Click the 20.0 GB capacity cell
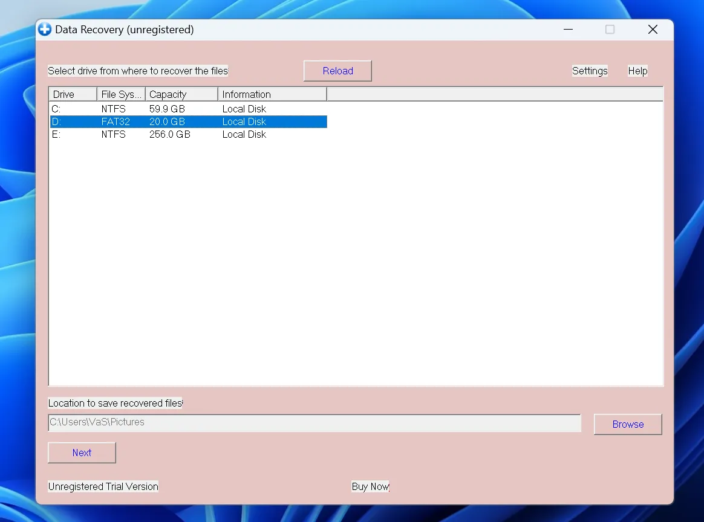Screen dimensions: 704x522 [167, 121]
